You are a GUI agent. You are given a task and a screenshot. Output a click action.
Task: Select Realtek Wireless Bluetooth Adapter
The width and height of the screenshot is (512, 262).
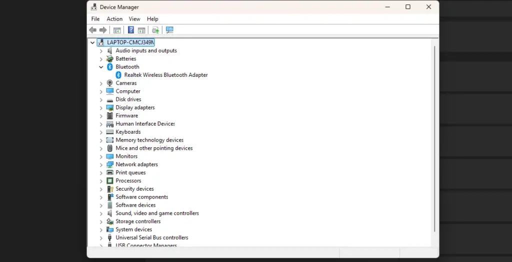point(166,75)
